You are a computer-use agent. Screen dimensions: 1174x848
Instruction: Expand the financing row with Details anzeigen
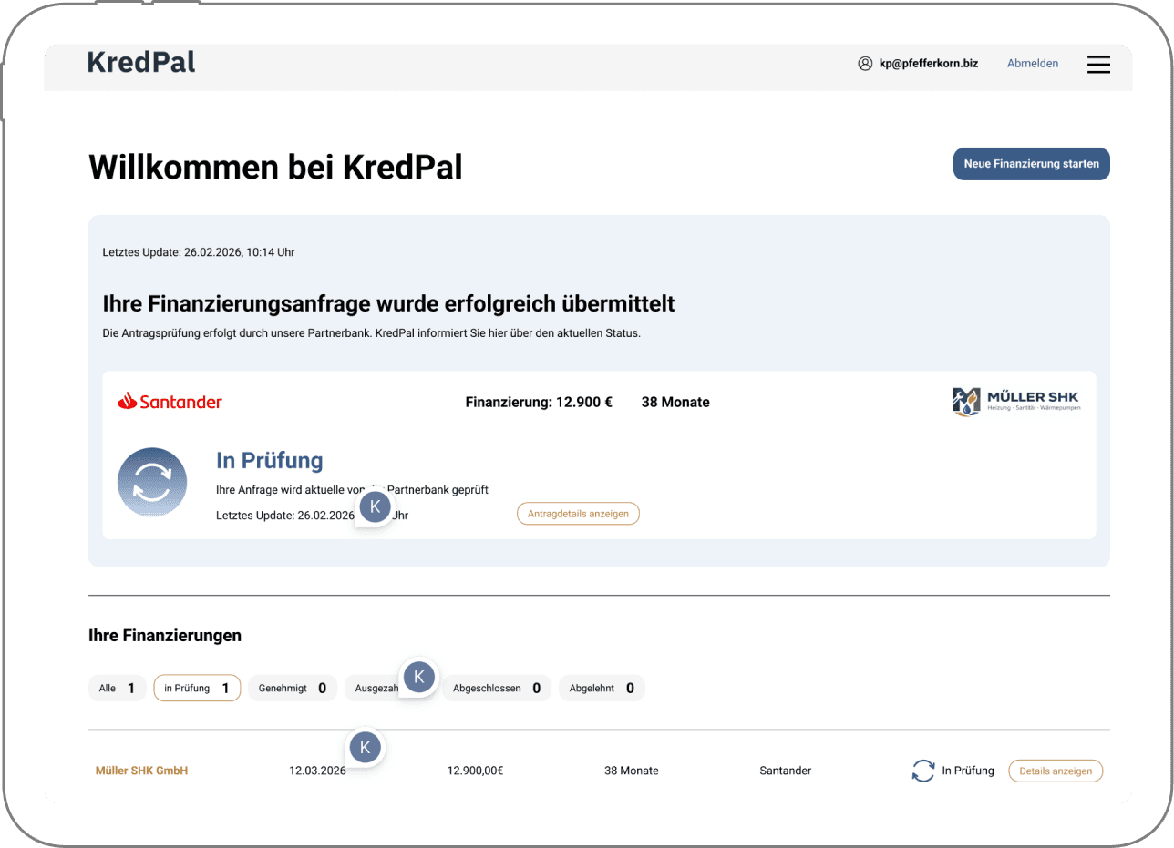[x=1055, y=771]
